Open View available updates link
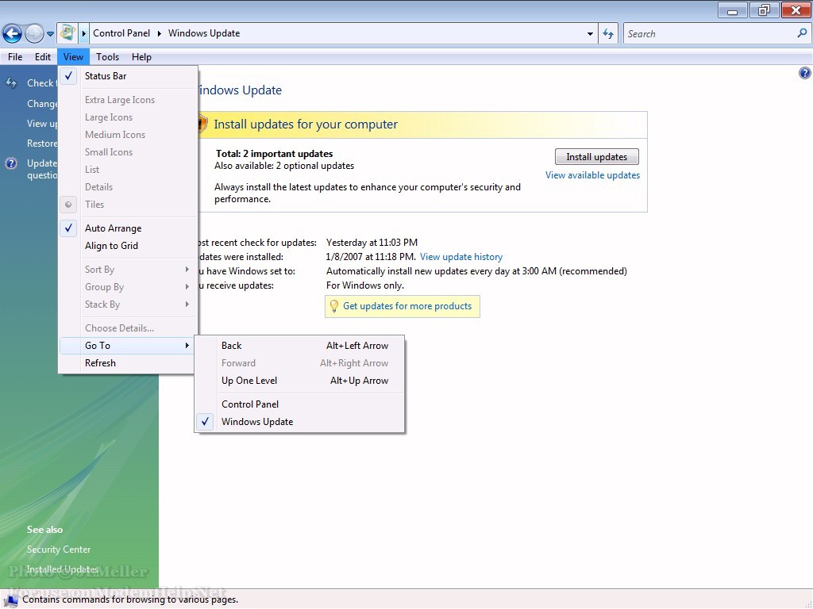 (x=592, y=175)
